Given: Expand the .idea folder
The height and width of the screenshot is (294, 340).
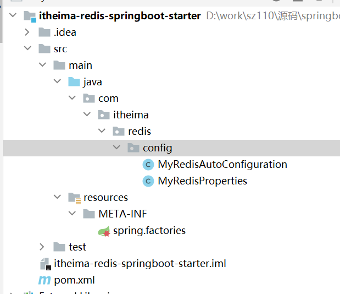Looking at the screenshot, I should (27, 32).
